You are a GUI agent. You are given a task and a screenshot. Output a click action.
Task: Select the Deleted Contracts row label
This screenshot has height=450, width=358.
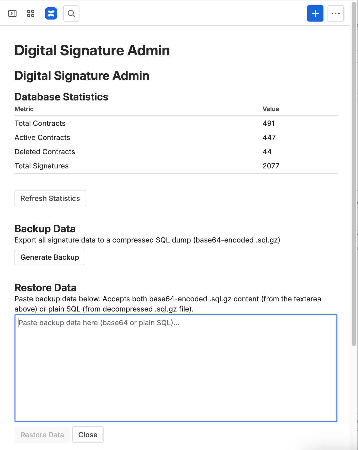tap(45, 152)
